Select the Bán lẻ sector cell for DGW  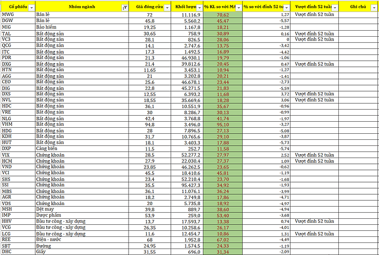82,21
